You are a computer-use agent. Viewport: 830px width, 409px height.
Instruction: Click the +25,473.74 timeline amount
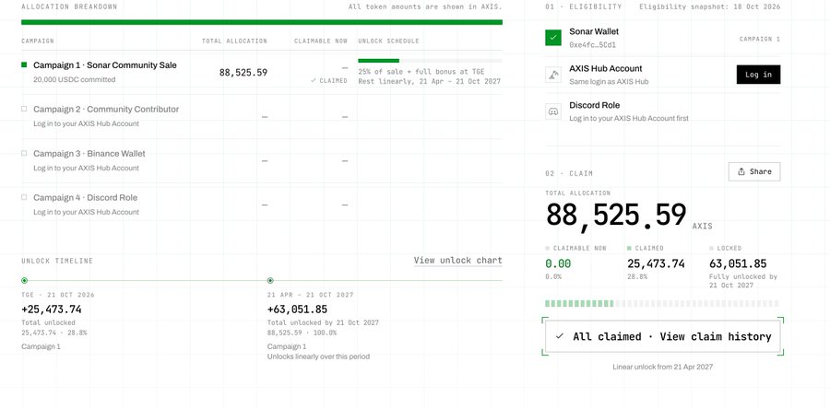click(x=52, y=310)
